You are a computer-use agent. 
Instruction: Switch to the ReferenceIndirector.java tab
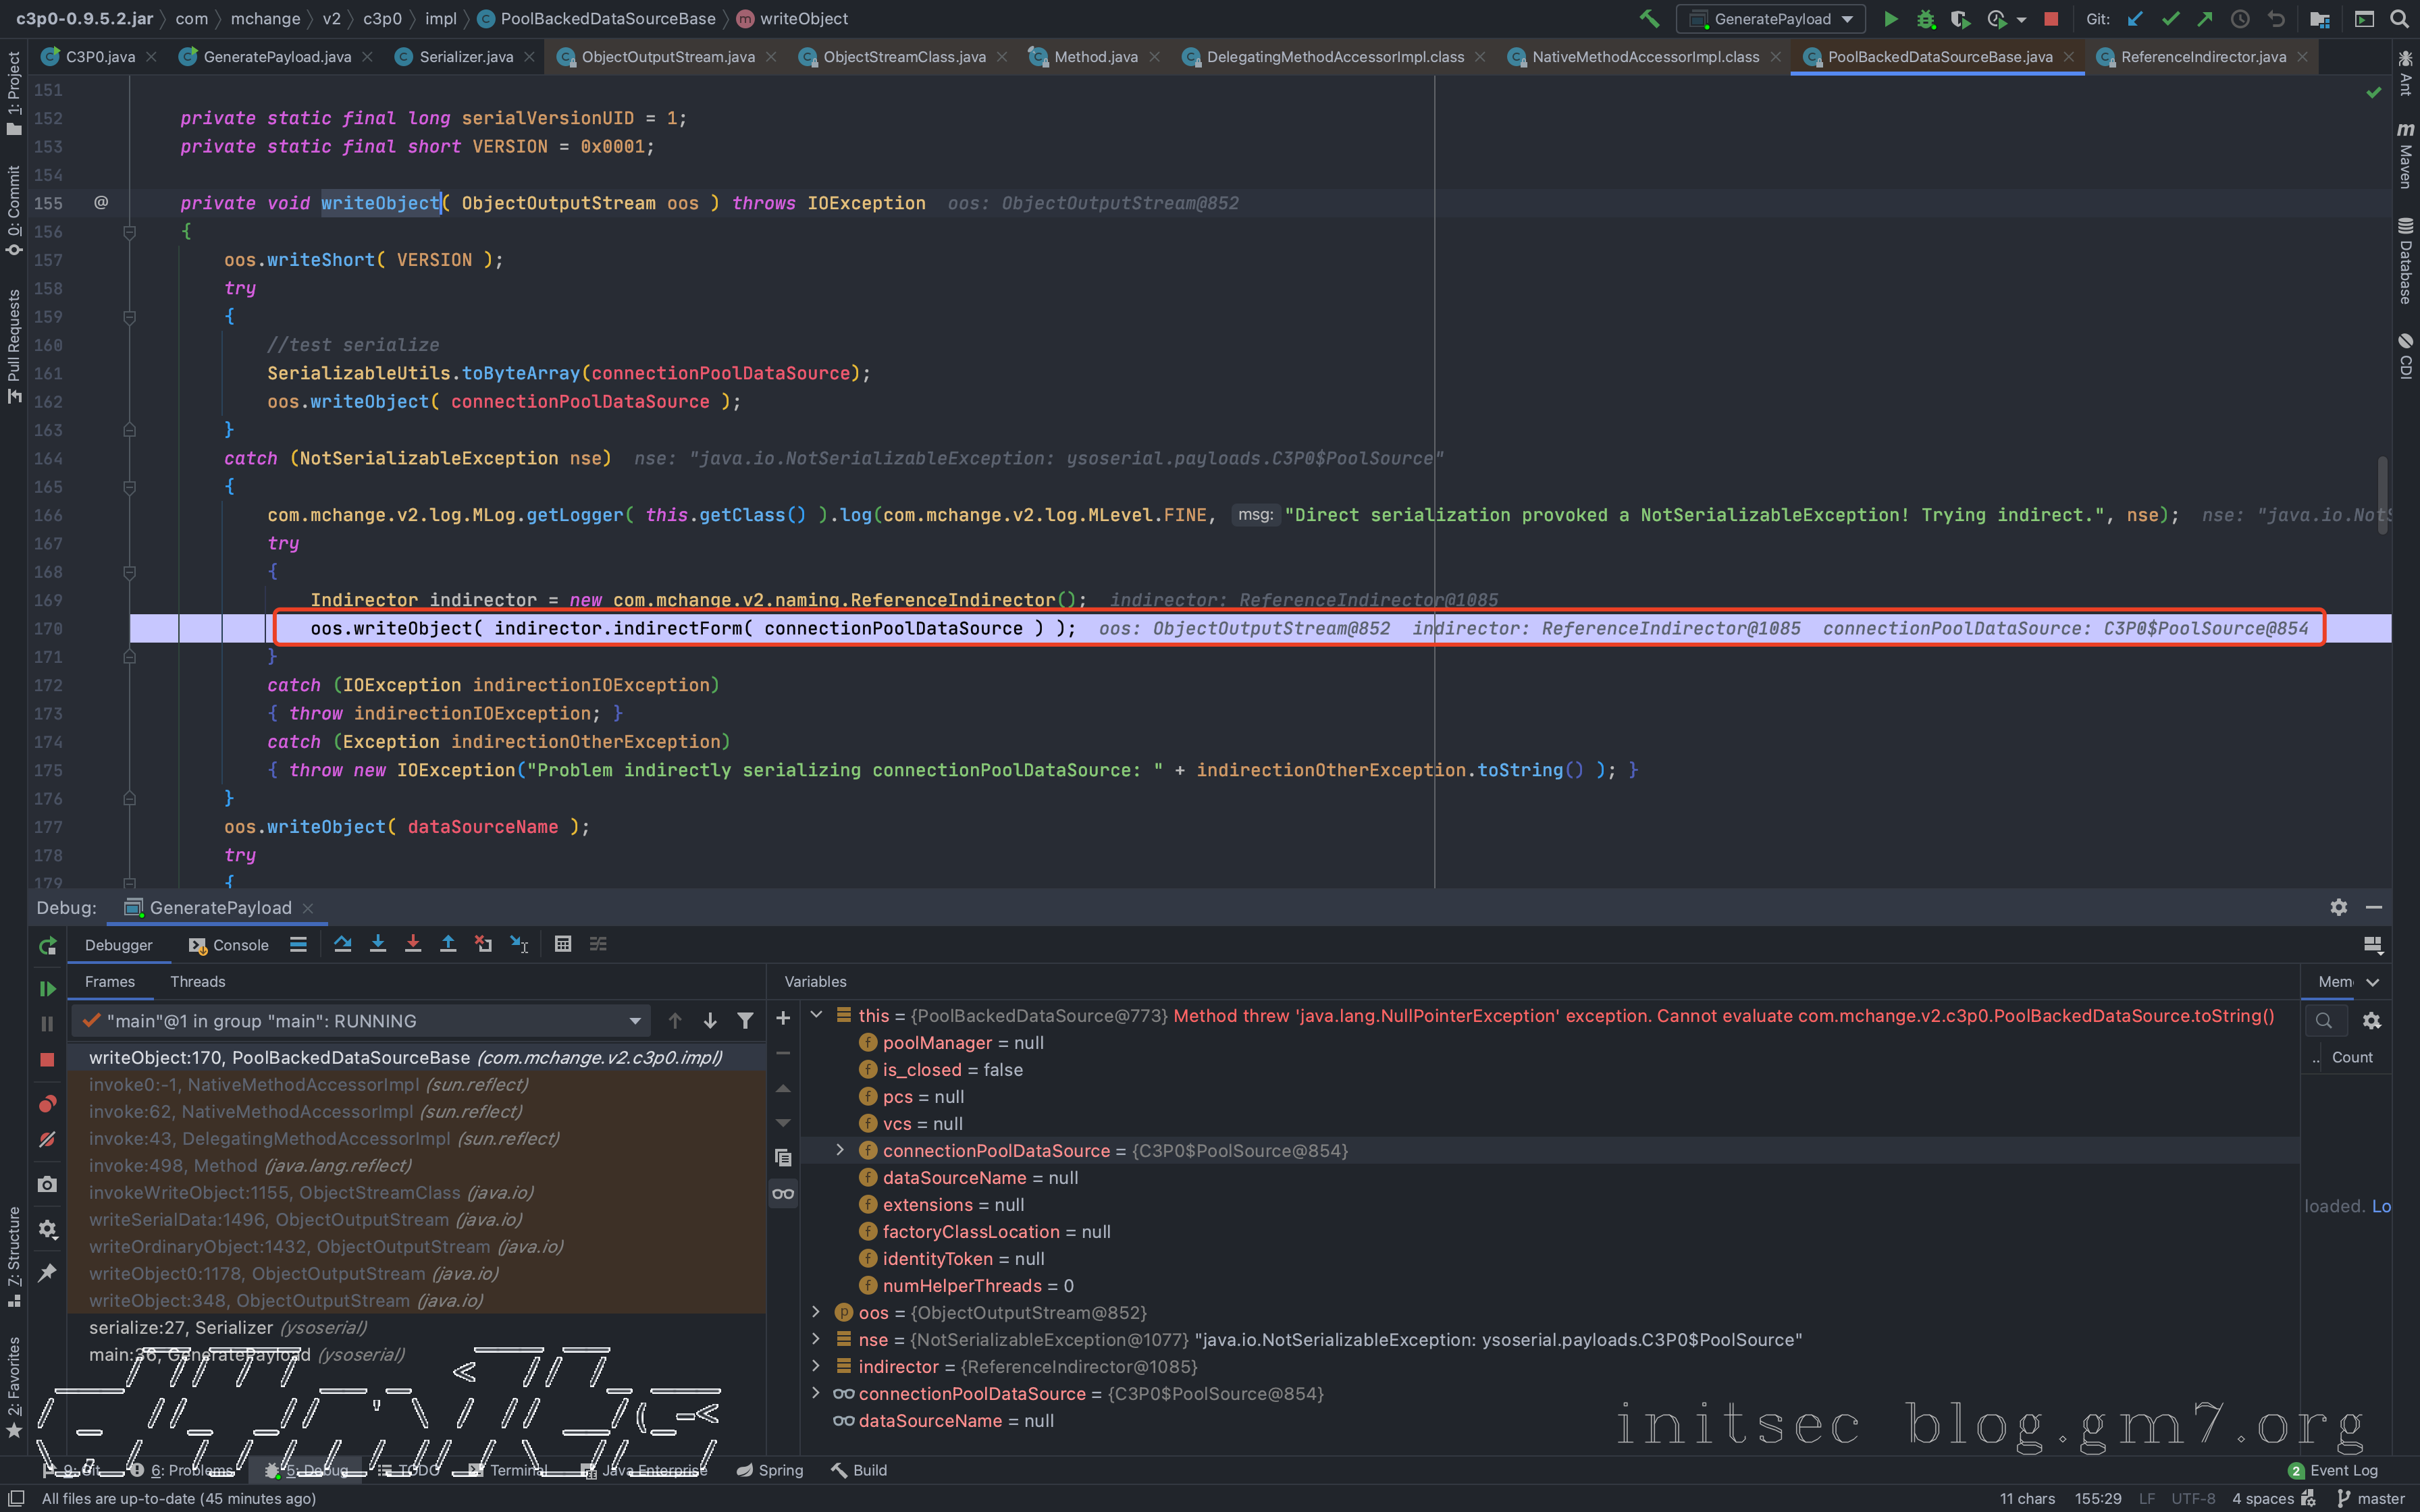pyautogui.click(x=2203, y=57)
